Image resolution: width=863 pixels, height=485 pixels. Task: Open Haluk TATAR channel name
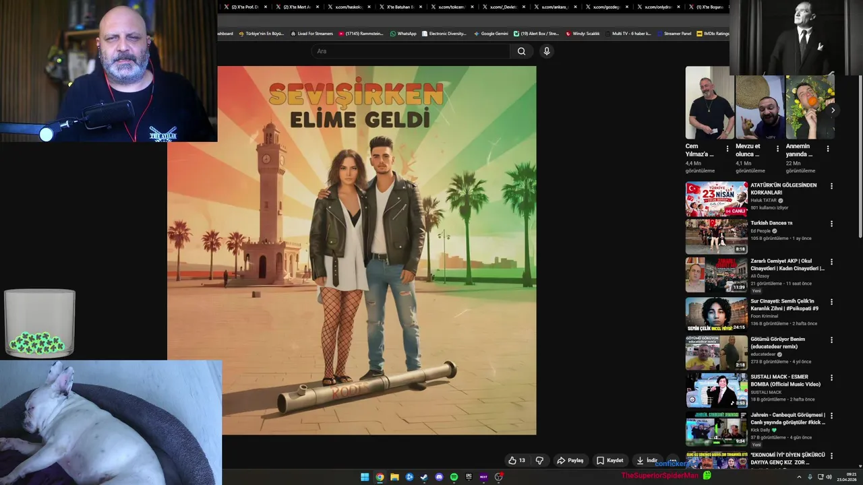[763, 201]
